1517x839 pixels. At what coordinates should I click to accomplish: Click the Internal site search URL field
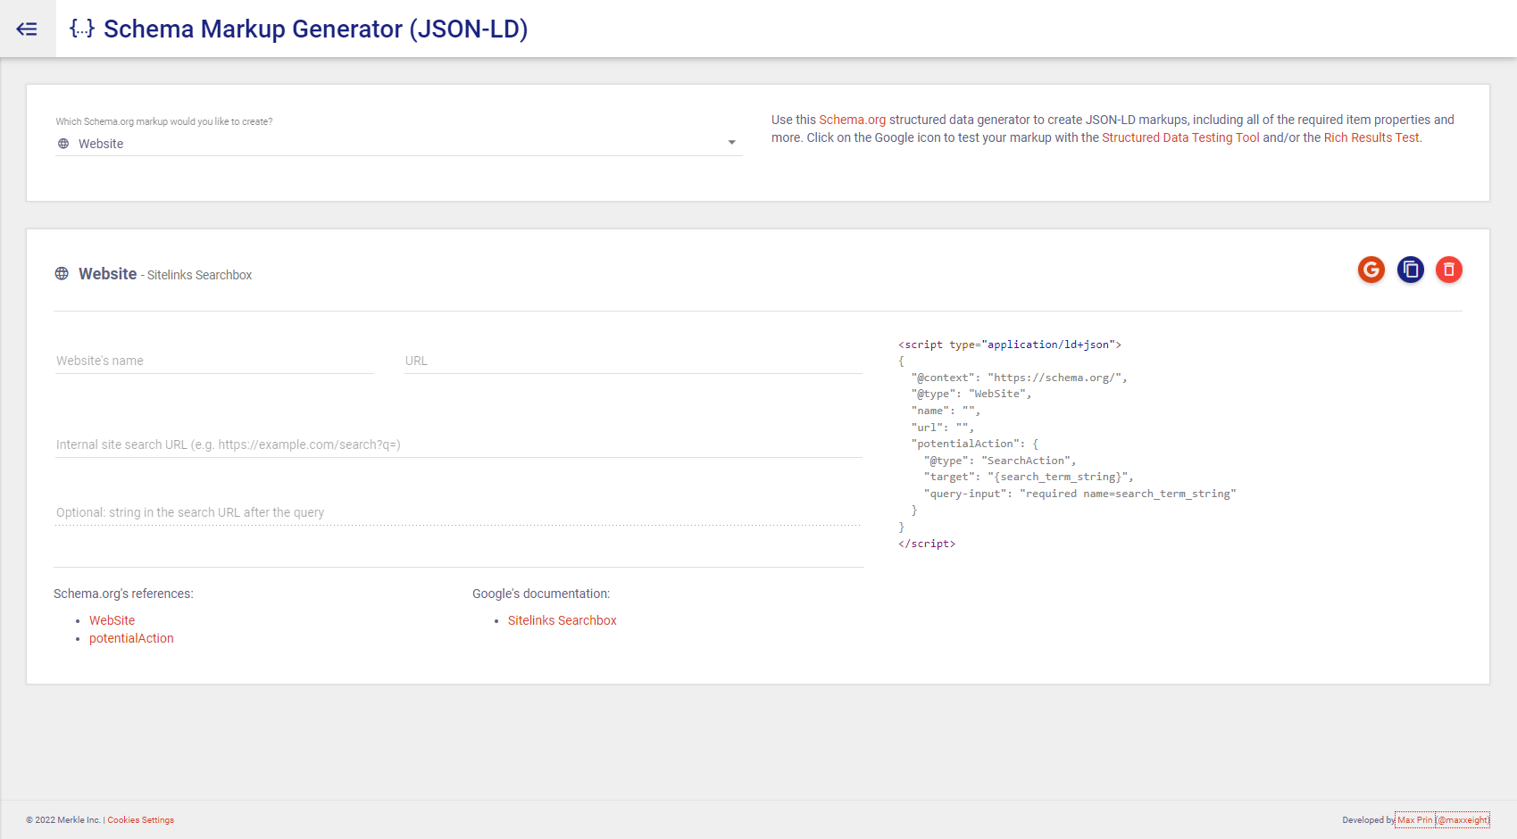pyautogui.click(x=458, y=444)
